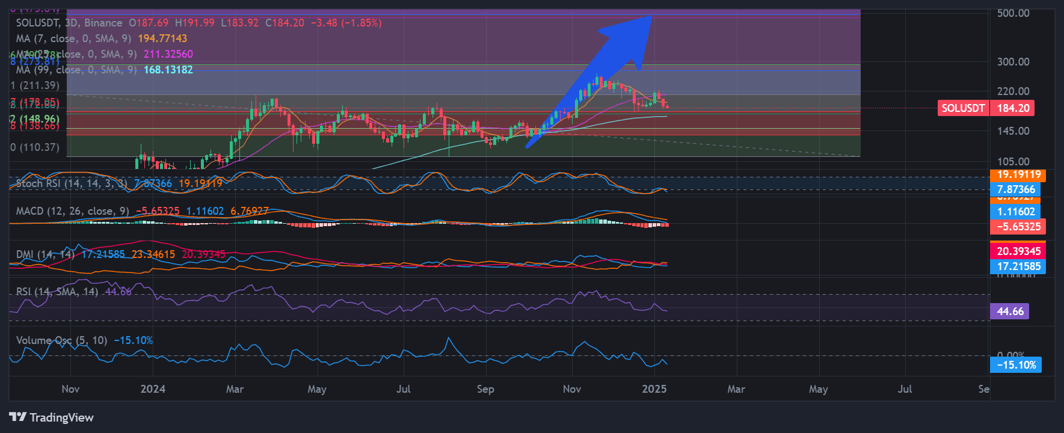Select the magenta 211.32560 moving average value
The height and width of the screenshot is (433, 1064).
point(168,54)
